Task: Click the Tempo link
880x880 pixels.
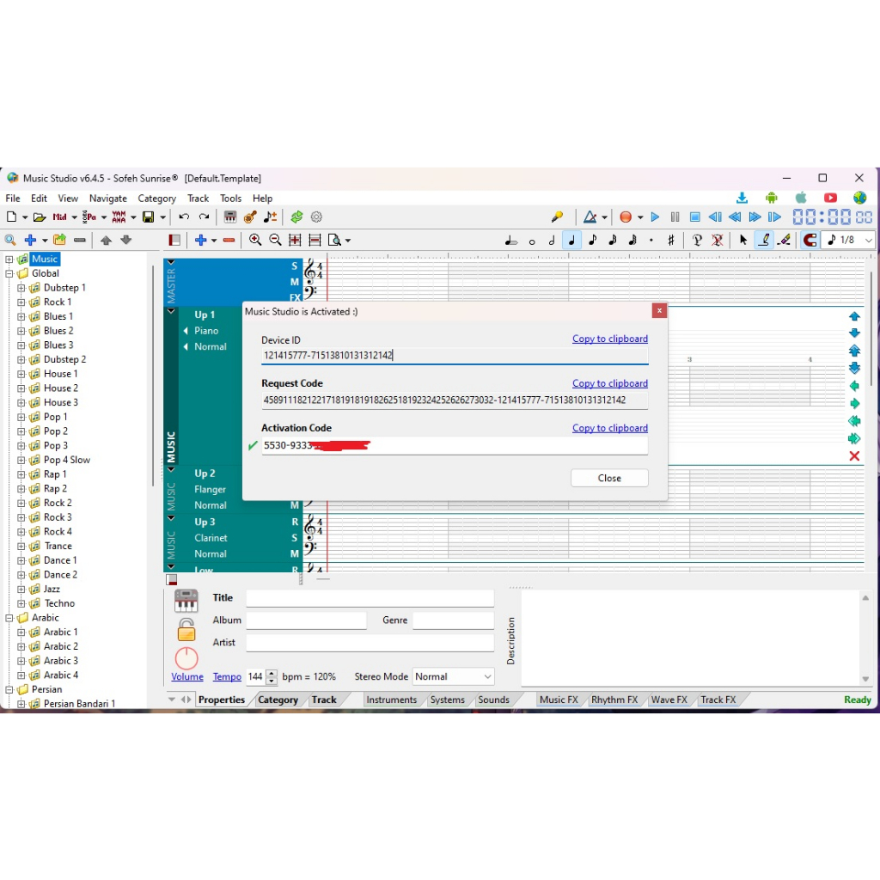Action: (227, 677)
